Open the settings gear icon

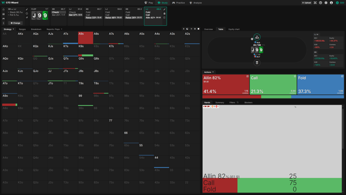tap(326, 2)
